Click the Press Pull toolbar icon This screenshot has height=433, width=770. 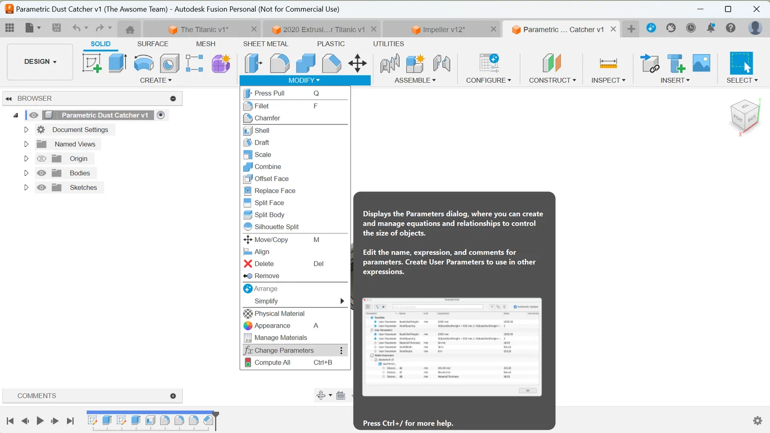(x=253, y=63)
